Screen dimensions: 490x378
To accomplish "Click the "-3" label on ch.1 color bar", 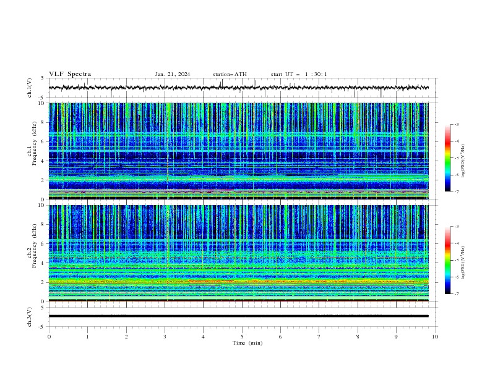I will (456, 124).
